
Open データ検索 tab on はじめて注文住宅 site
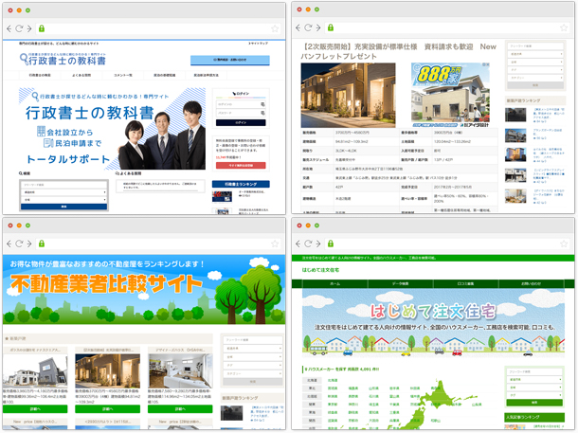[400, 283]
